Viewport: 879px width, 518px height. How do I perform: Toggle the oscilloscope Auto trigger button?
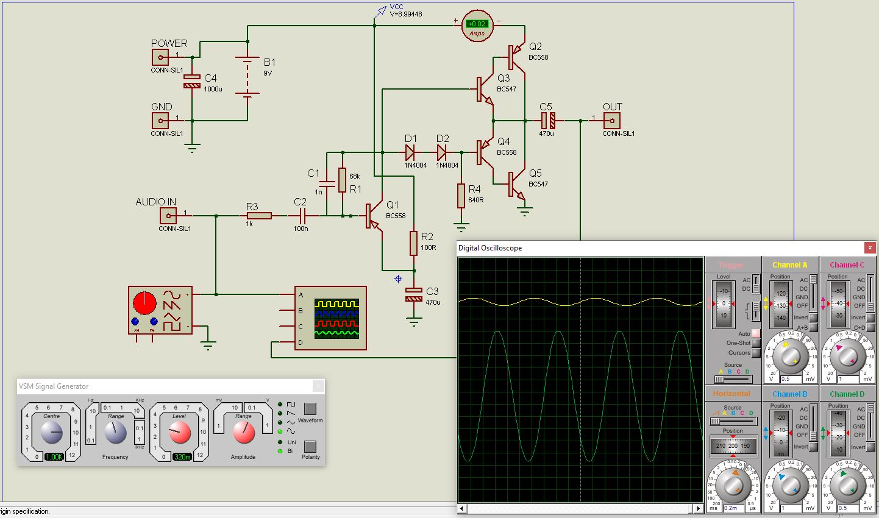[756, 333]
